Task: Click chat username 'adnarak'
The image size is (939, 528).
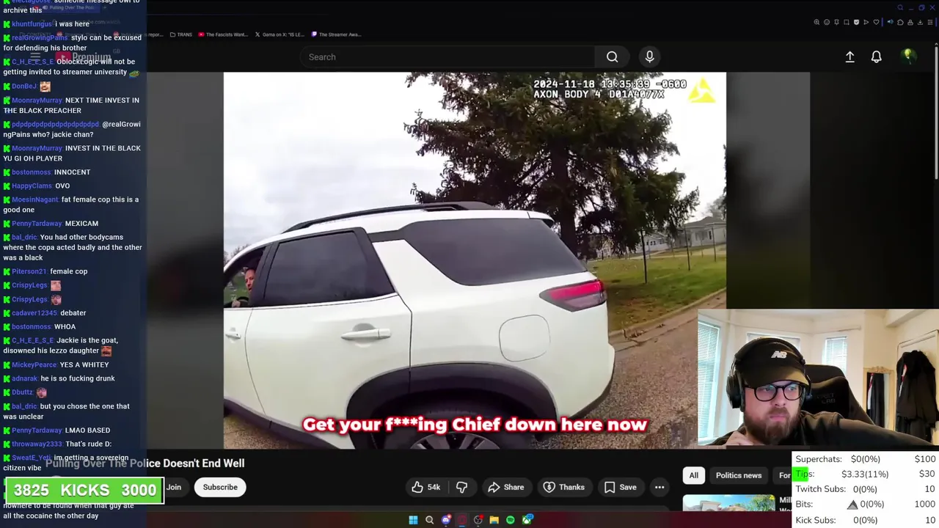Action: pyautogui.click(x=24, y=379)
